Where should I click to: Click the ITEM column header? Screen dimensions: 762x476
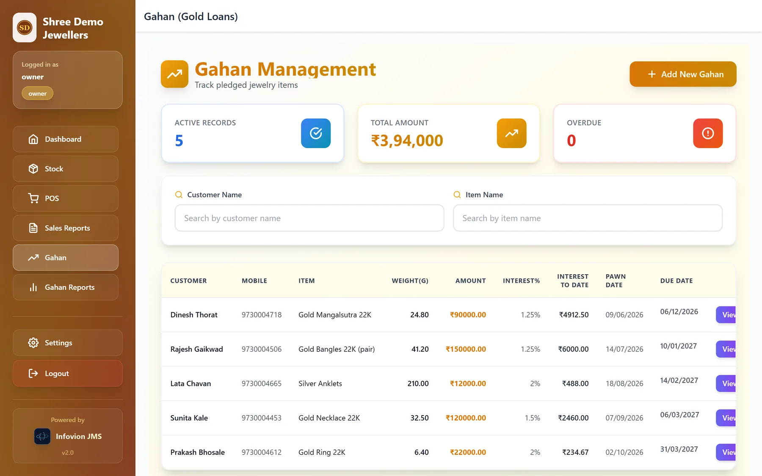(x=306, y=281)
